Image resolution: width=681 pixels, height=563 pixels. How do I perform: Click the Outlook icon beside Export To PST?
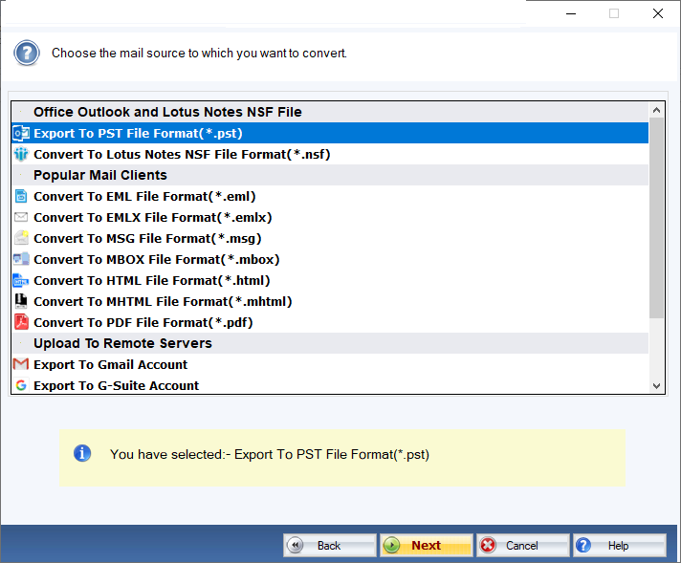pos(21,133)
